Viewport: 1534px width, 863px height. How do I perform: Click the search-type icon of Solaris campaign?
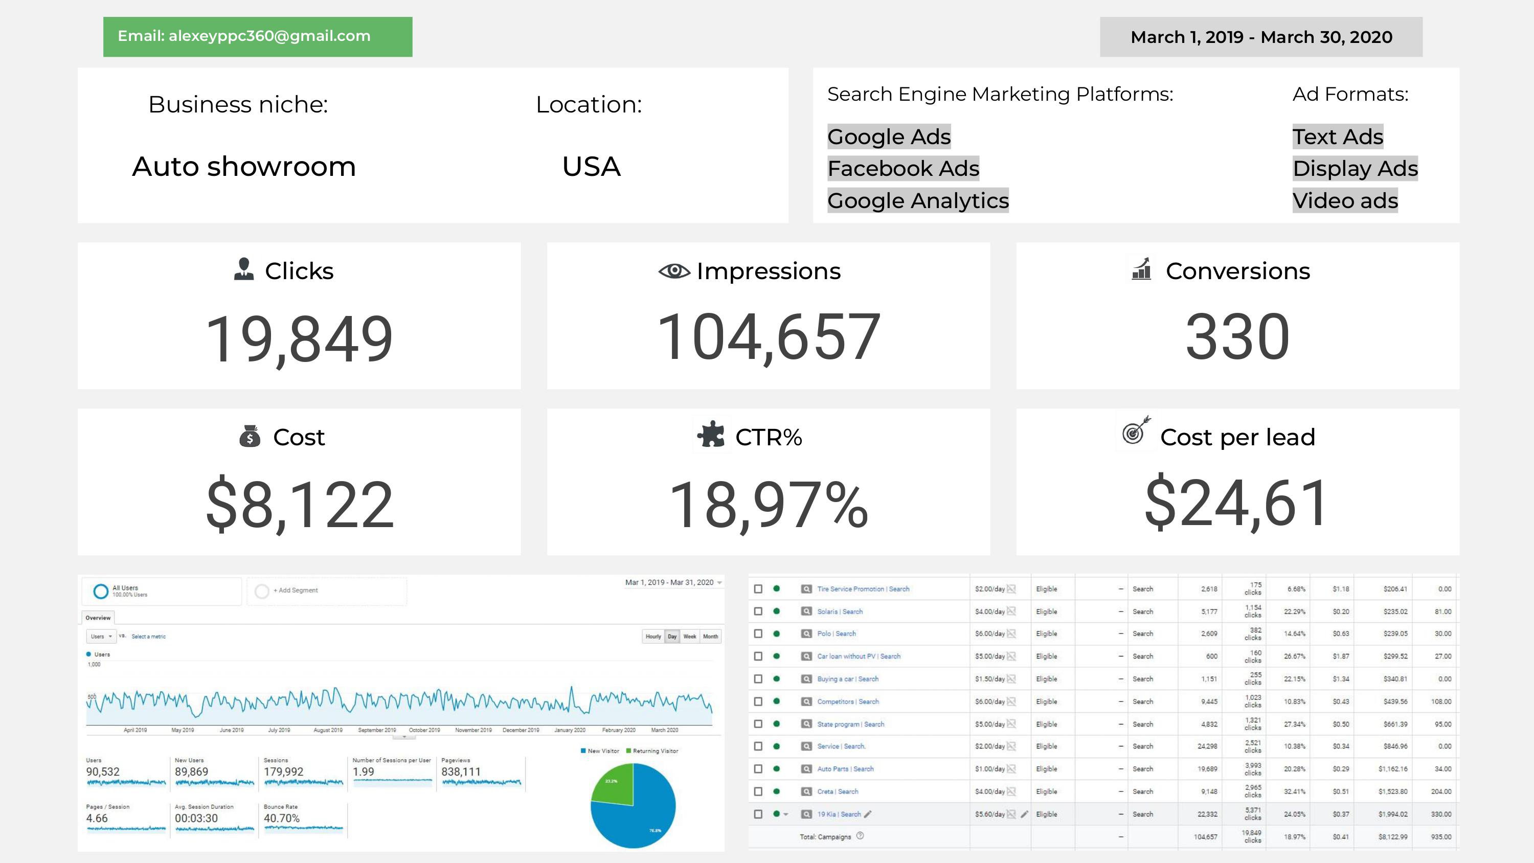point(806,611)
